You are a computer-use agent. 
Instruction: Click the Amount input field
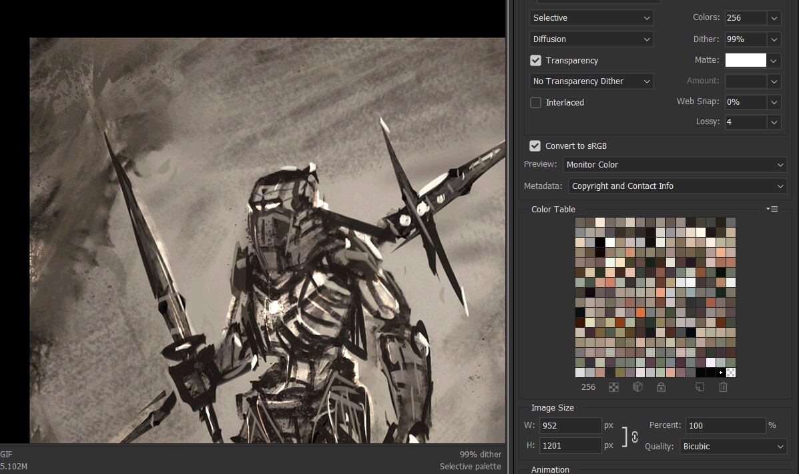coord(746,81)
